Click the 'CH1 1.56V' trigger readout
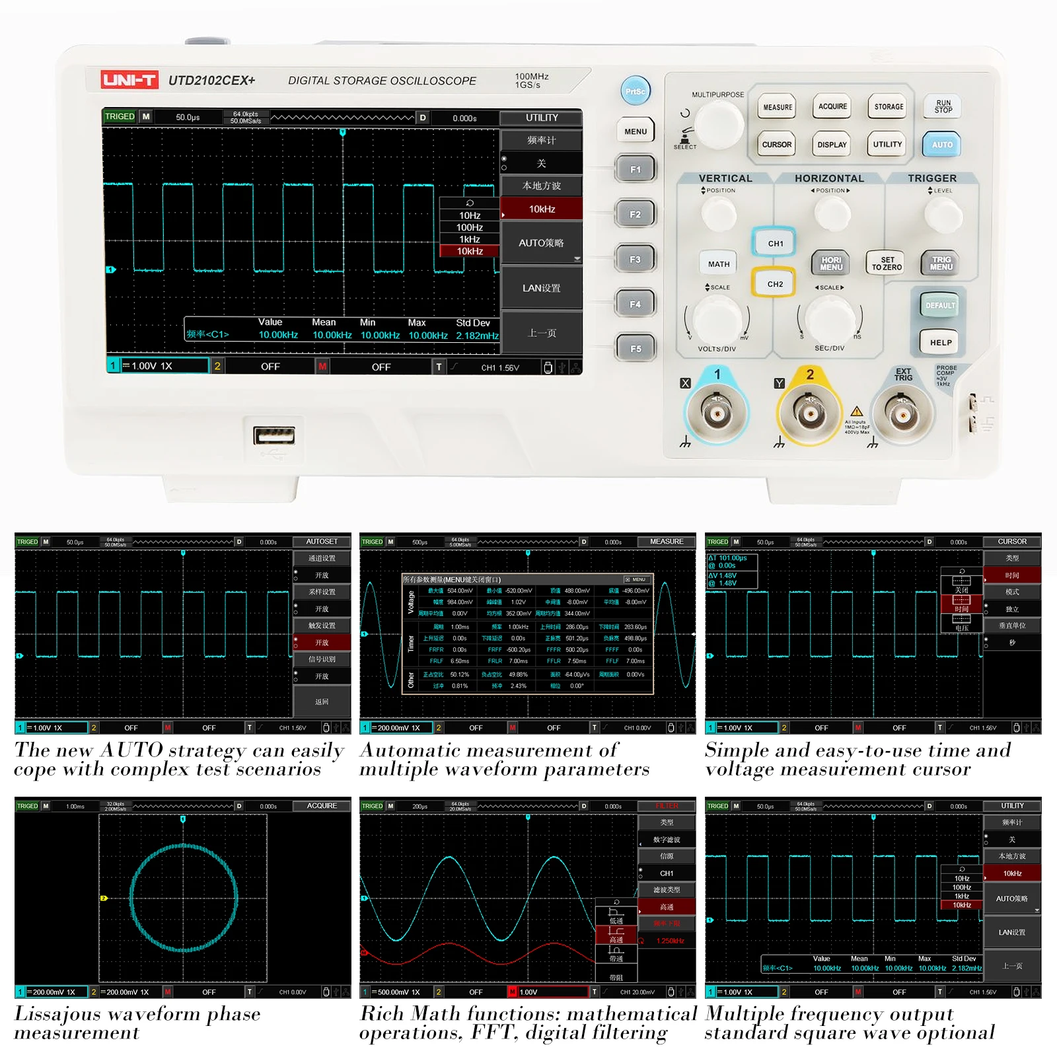This screenshot has width=1057, height=1057. (500, 368)
